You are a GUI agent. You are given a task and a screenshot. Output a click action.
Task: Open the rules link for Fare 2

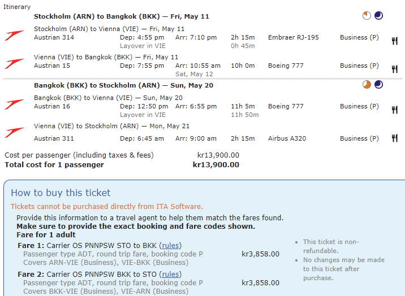click(x=171, y=275)
